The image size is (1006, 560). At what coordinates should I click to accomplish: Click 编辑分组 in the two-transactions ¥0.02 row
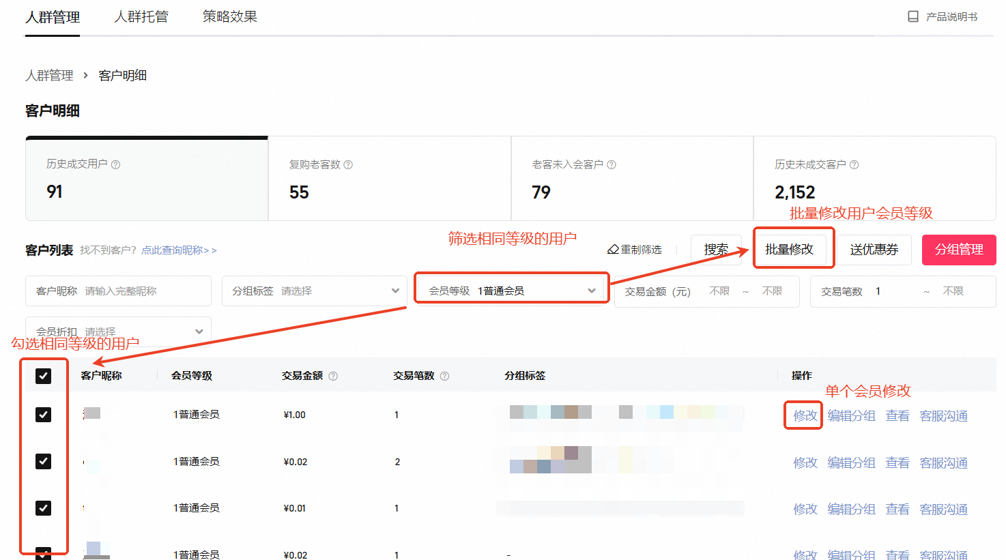coord(852,462)
